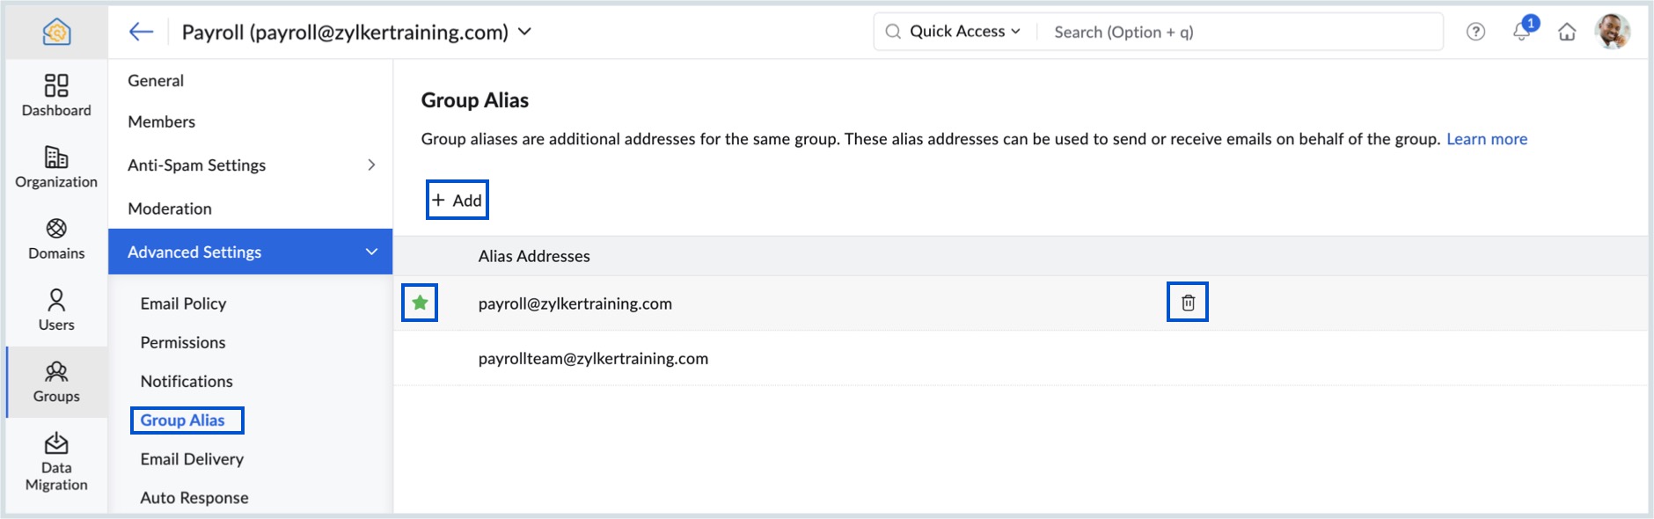Select the Email Policy menu item

pyautogui.click(x=183, y=303)
